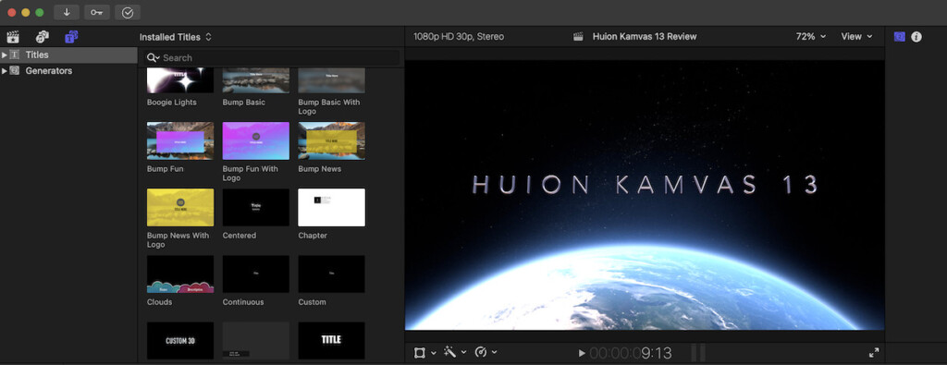
Task: Open the Installed Titles pop-up menu
Action: point(176,37)
